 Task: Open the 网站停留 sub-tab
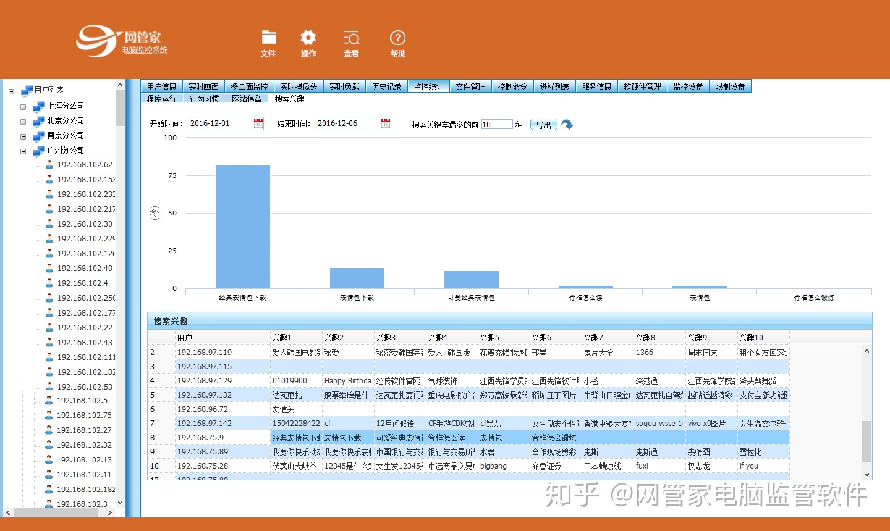pos(247,99)
